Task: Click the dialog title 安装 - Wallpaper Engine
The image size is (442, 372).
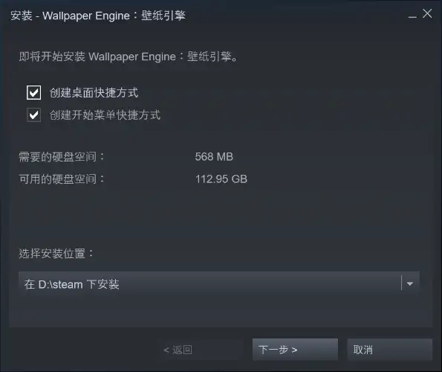Action: tap(98, 16)
